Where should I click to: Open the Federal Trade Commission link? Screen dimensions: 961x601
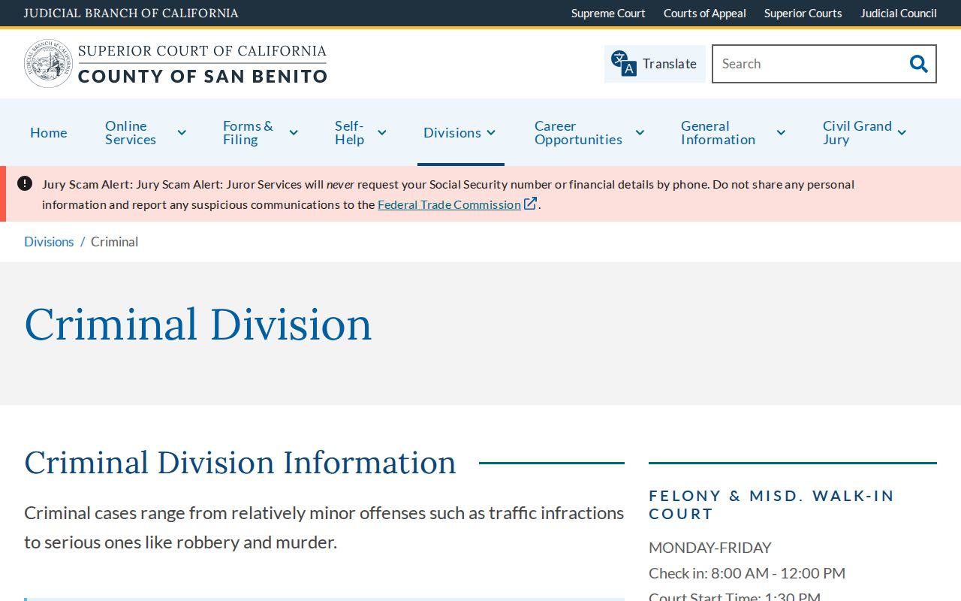449,204
